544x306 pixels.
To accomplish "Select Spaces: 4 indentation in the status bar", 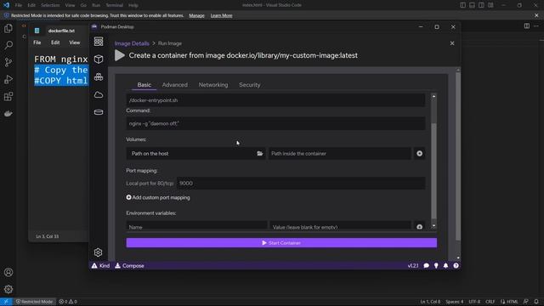I will click(x=455, y=302).
